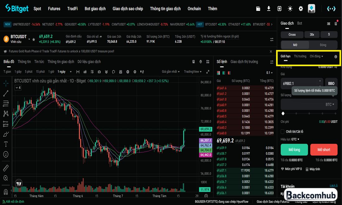This screenshot has height=205, width=342.
Task: Collapse the indicator legend showing 4
Action: click(18, 88)
